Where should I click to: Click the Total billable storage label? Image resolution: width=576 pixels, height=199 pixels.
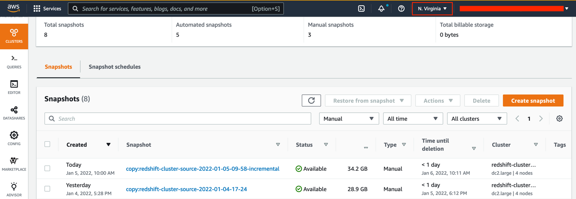[466, 25]
